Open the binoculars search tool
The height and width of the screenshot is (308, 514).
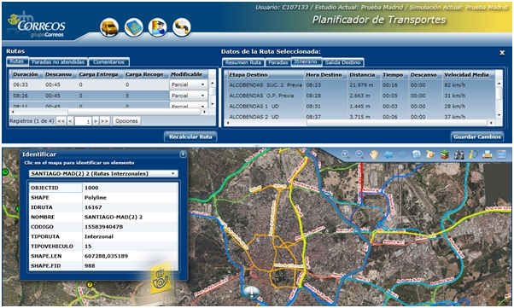tap(459, 154)
